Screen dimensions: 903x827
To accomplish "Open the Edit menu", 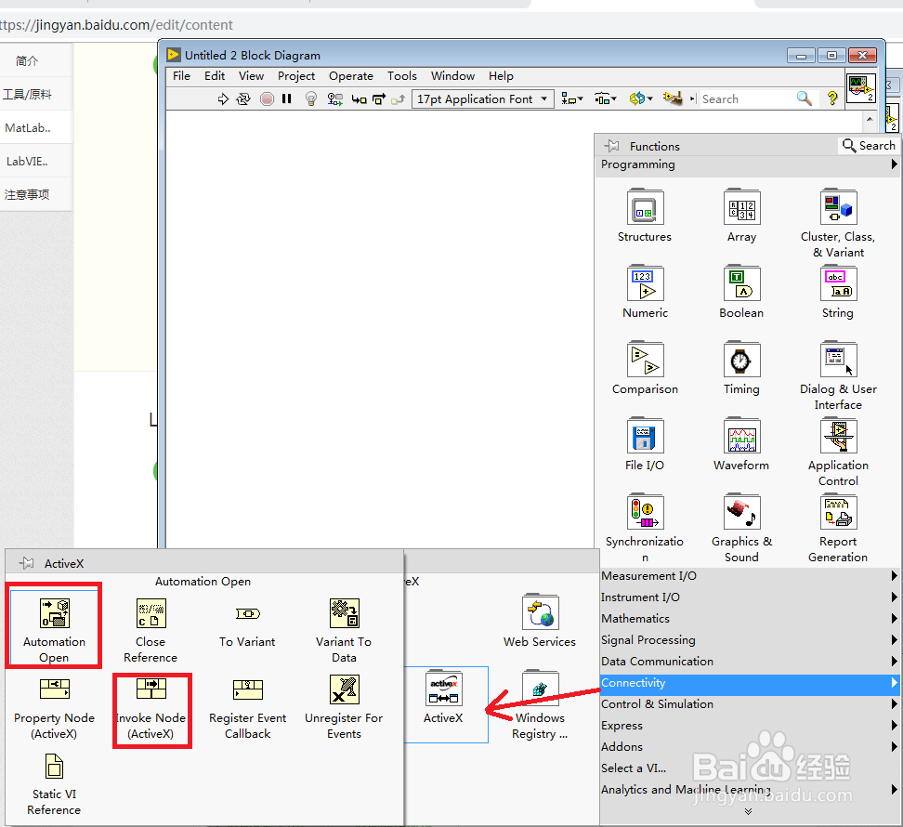I will click(215, 76).
